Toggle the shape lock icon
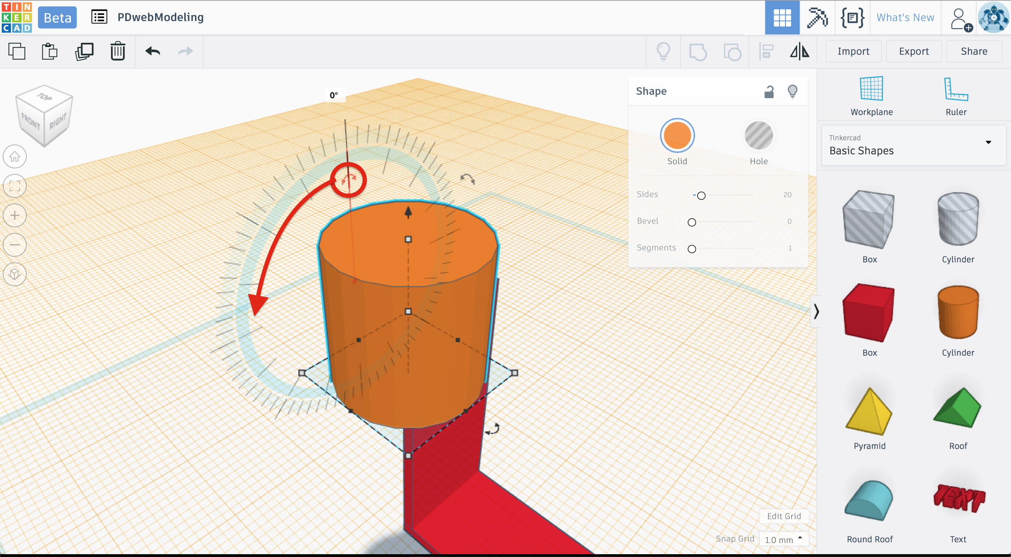 coord(769,92)
